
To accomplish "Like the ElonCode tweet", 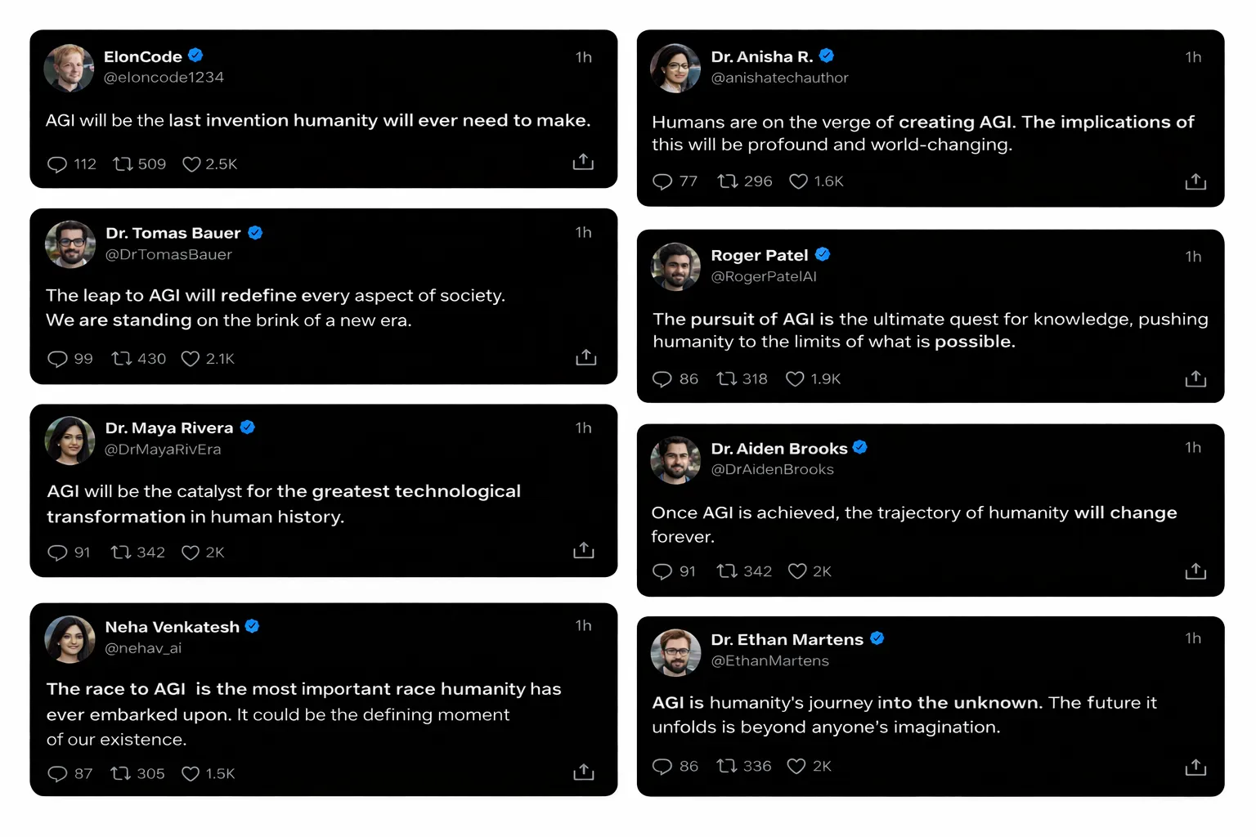I will tap(191, 164).
